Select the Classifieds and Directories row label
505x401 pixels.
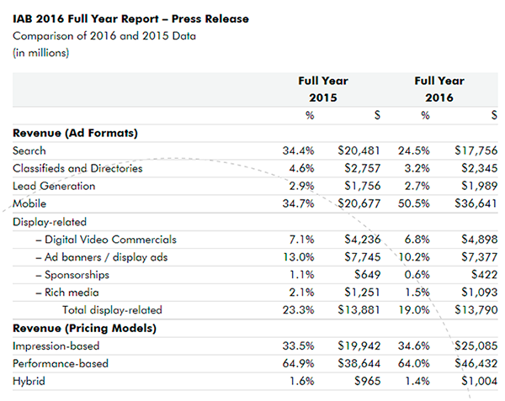[x=77, y=168]
